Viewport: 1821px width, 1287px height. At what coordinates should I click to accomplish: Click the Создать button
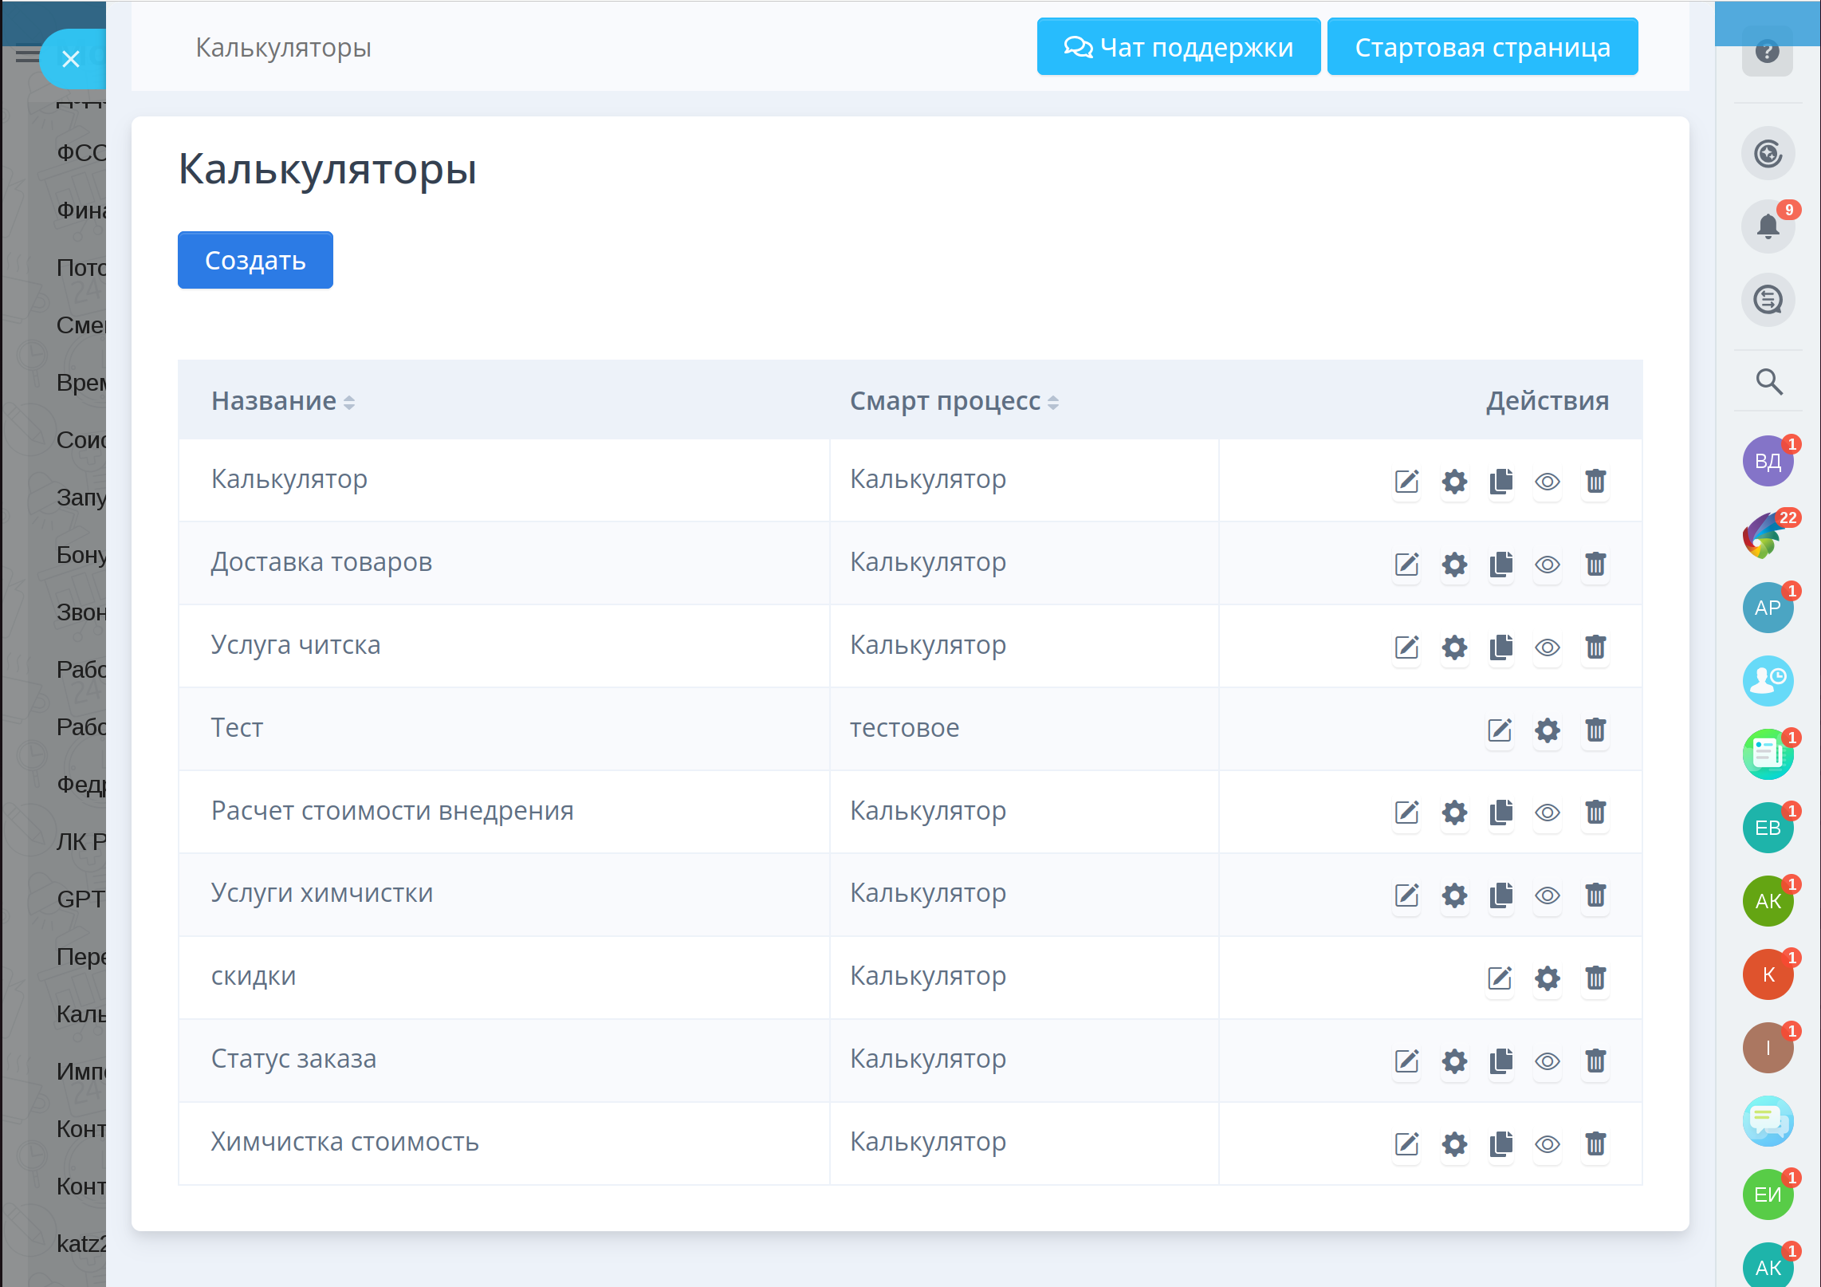coord(255,260)
